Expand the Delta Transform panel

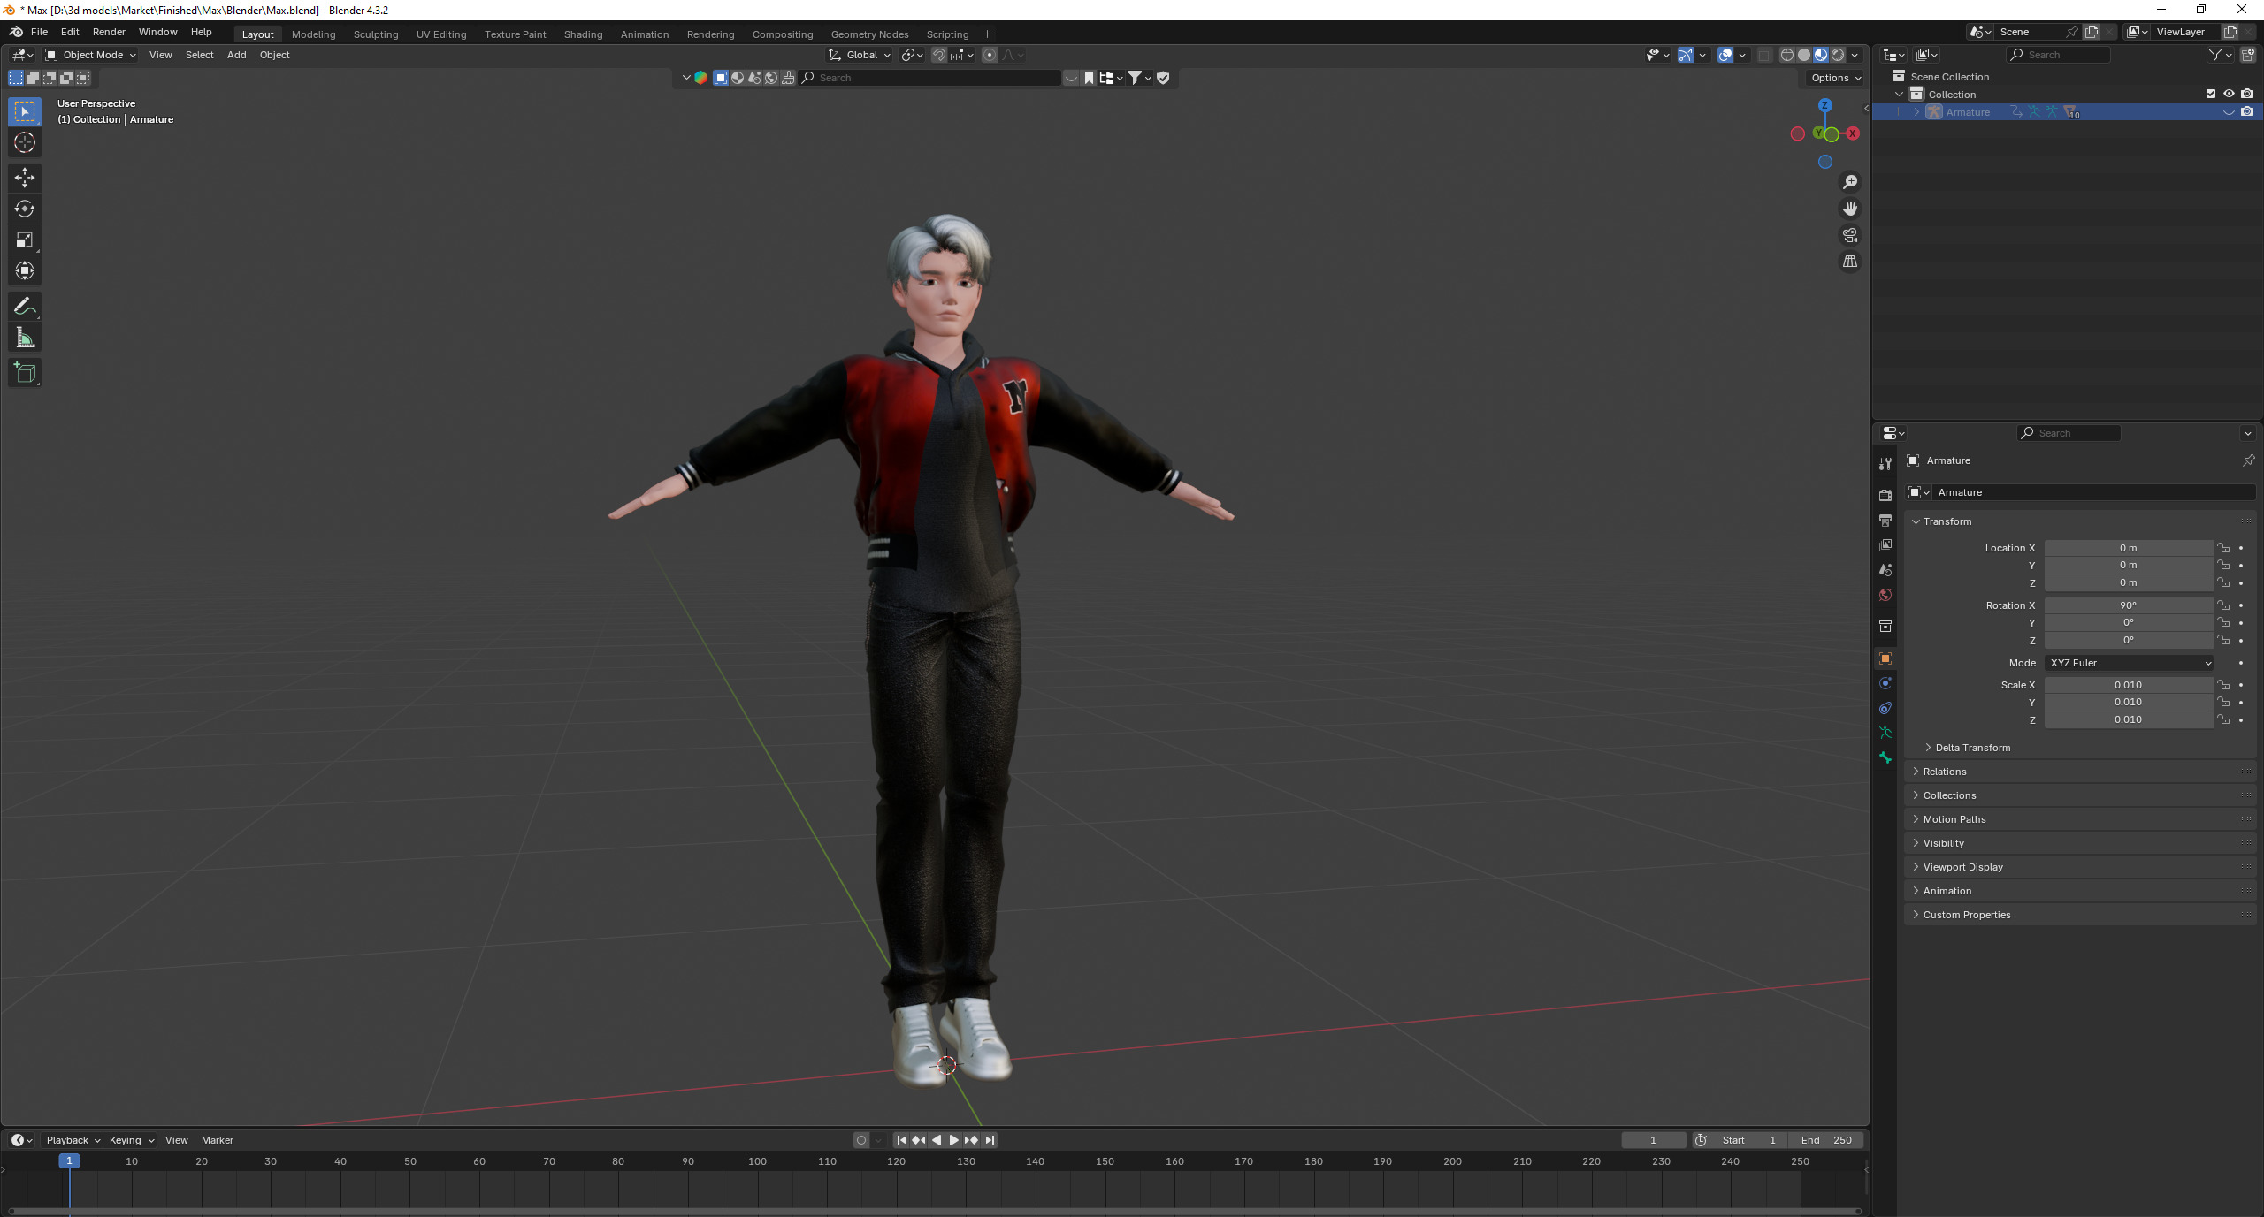click(1971, 748)
